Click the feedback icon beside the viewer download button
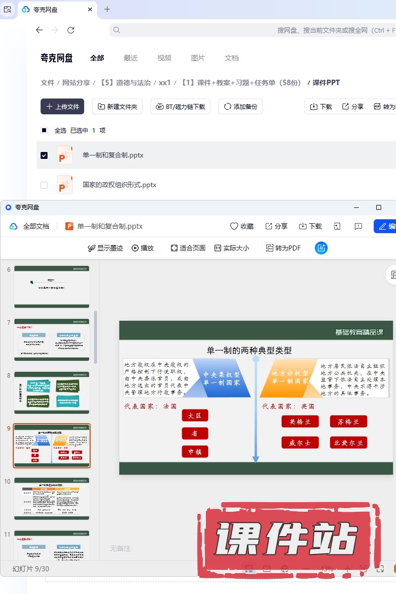 point(358,226)
